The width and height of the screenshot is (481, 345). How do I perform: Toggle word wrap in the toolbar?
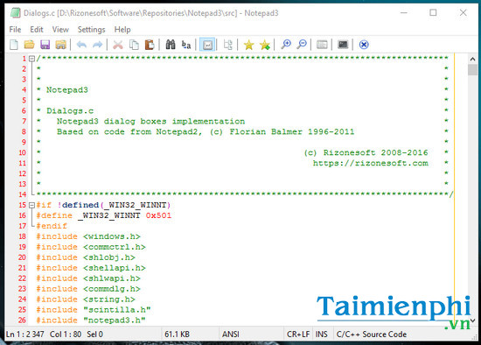[207, 45]
